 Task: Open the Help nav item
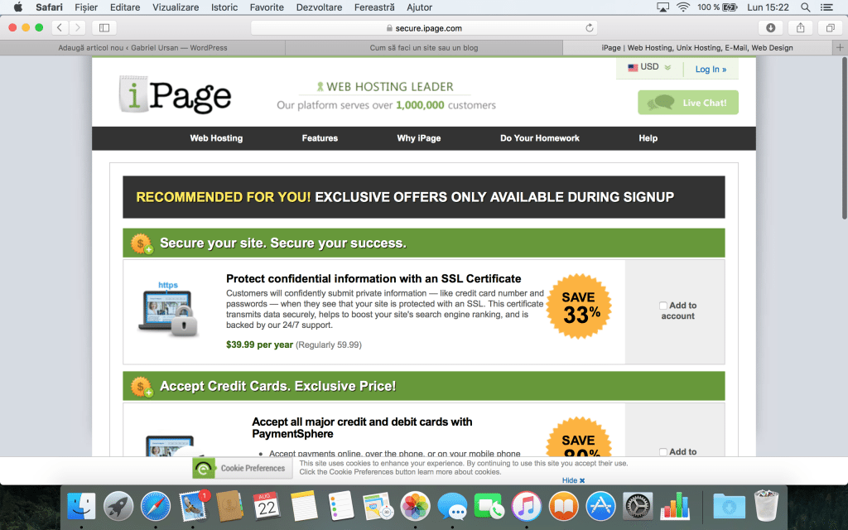coord(648,138)
